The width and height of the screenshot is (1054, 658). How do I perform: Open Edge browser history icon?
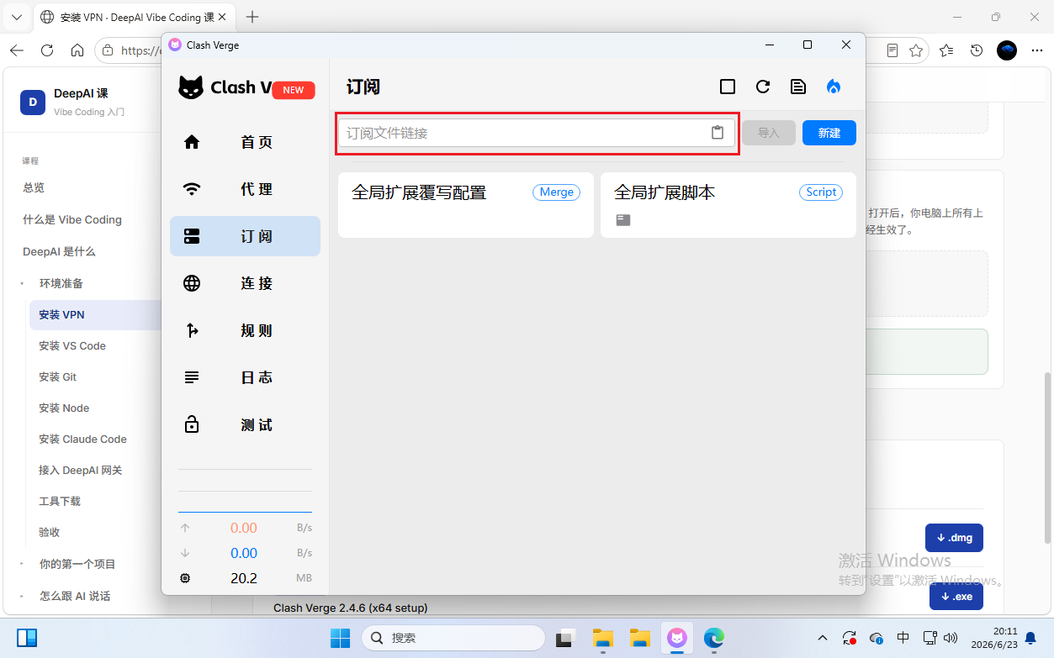click(977, 50)
